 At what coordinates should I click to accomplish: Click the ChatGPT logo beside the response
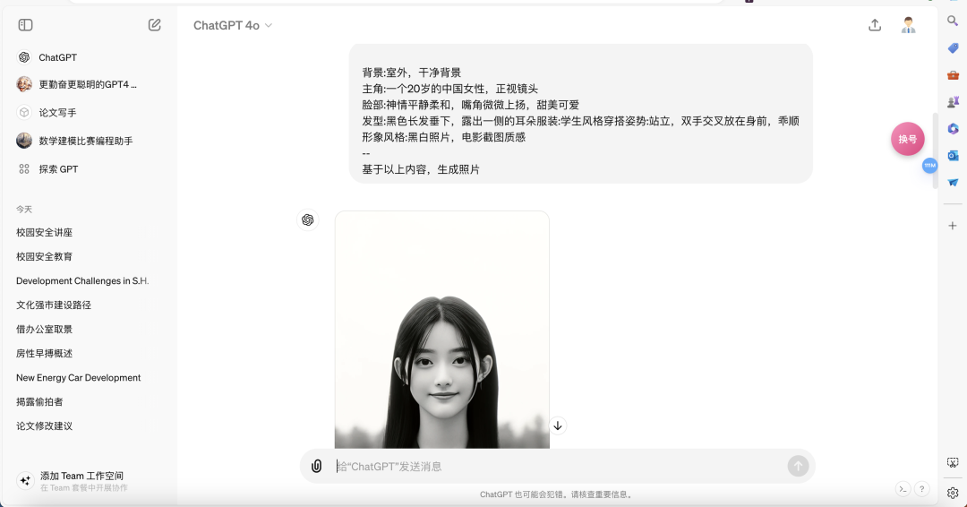pos(308,220)
